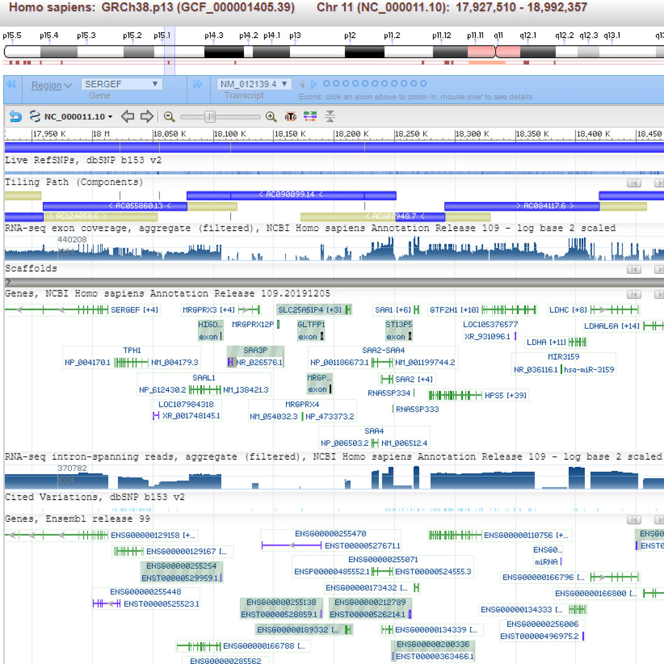The width and height of the screenshot is (664, 664).
Task: Select the first exon circle
Action: (x=326, y=84)
